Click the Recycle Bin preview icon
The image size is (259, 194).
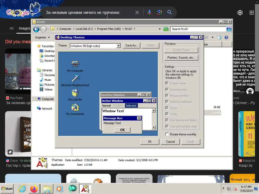pos(75,93)
